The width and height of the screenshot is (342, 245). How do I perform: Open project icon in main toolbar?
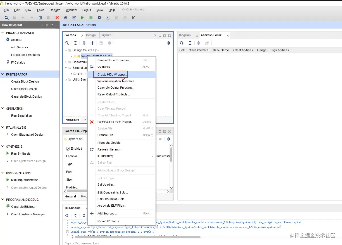6,18
